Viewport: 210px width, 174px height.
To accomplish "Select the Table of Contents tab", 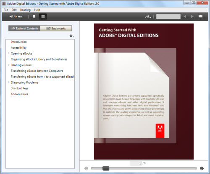I will pos(24,28).
